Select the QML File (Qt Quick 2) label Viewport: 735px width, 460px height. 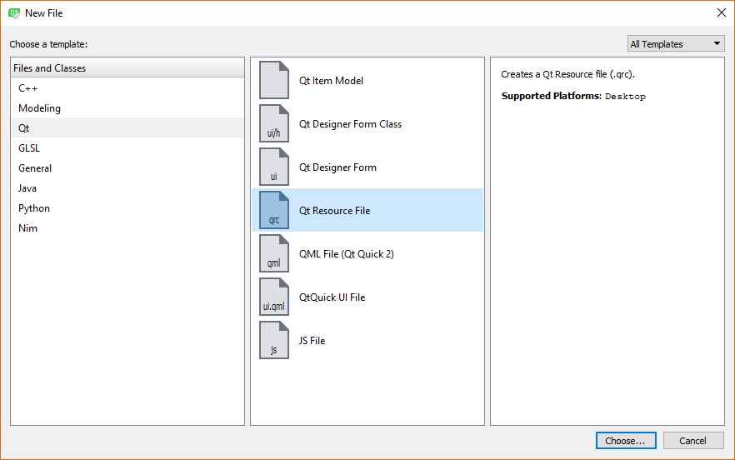point(347,254)
